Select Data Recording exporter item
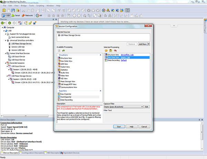Image resolution: width=207 pixels, height=159 pixels. 65,100
